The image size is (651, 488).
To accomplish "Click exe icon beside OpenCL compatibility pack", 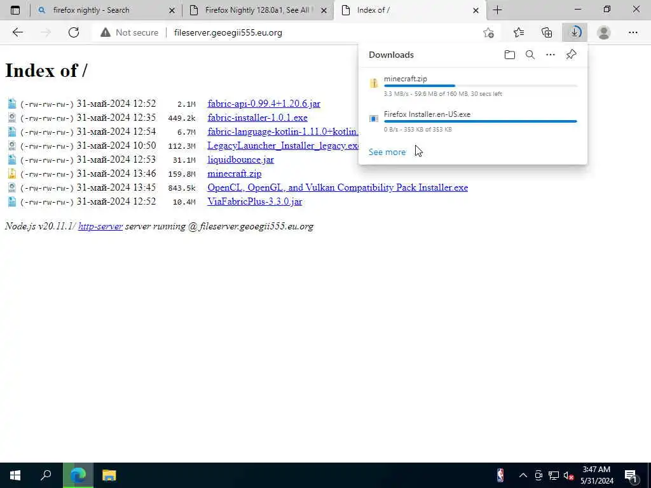I will pyautogui.click(x=12, y=187).
